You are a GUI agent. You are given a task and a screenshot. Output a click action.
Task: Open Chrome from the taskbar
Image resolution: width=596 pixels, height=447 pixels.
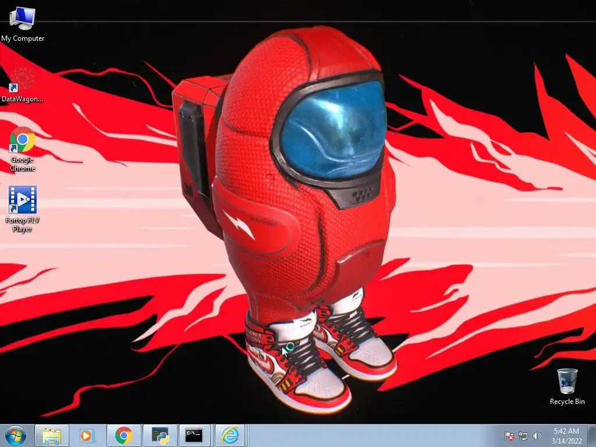(x=123, y=435)
